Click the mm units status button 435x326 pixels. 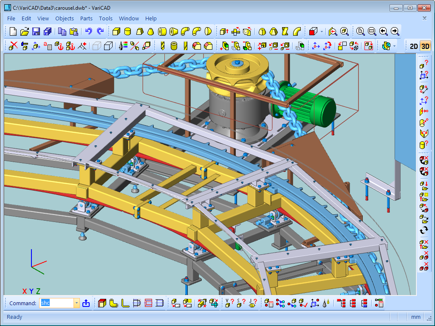415,317
